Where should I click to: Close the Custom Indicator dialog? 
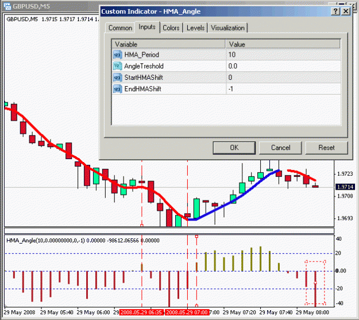point(346,11)
